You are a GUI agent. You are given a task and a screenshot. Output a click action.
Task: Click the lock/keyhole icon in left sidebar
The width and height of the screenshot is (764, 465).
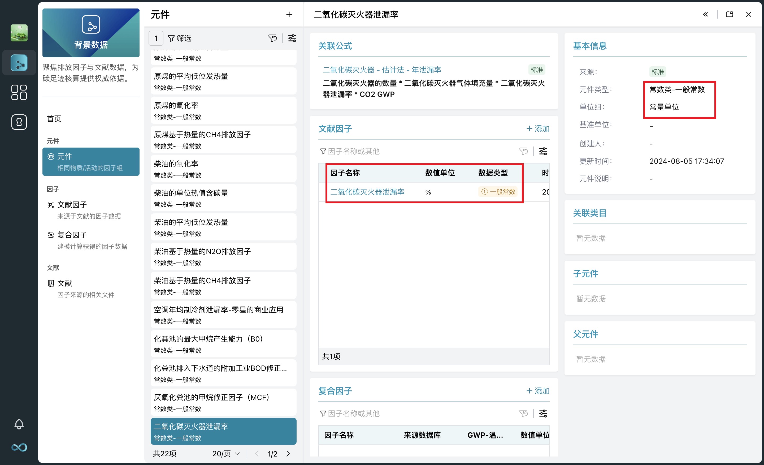(19, 122)
